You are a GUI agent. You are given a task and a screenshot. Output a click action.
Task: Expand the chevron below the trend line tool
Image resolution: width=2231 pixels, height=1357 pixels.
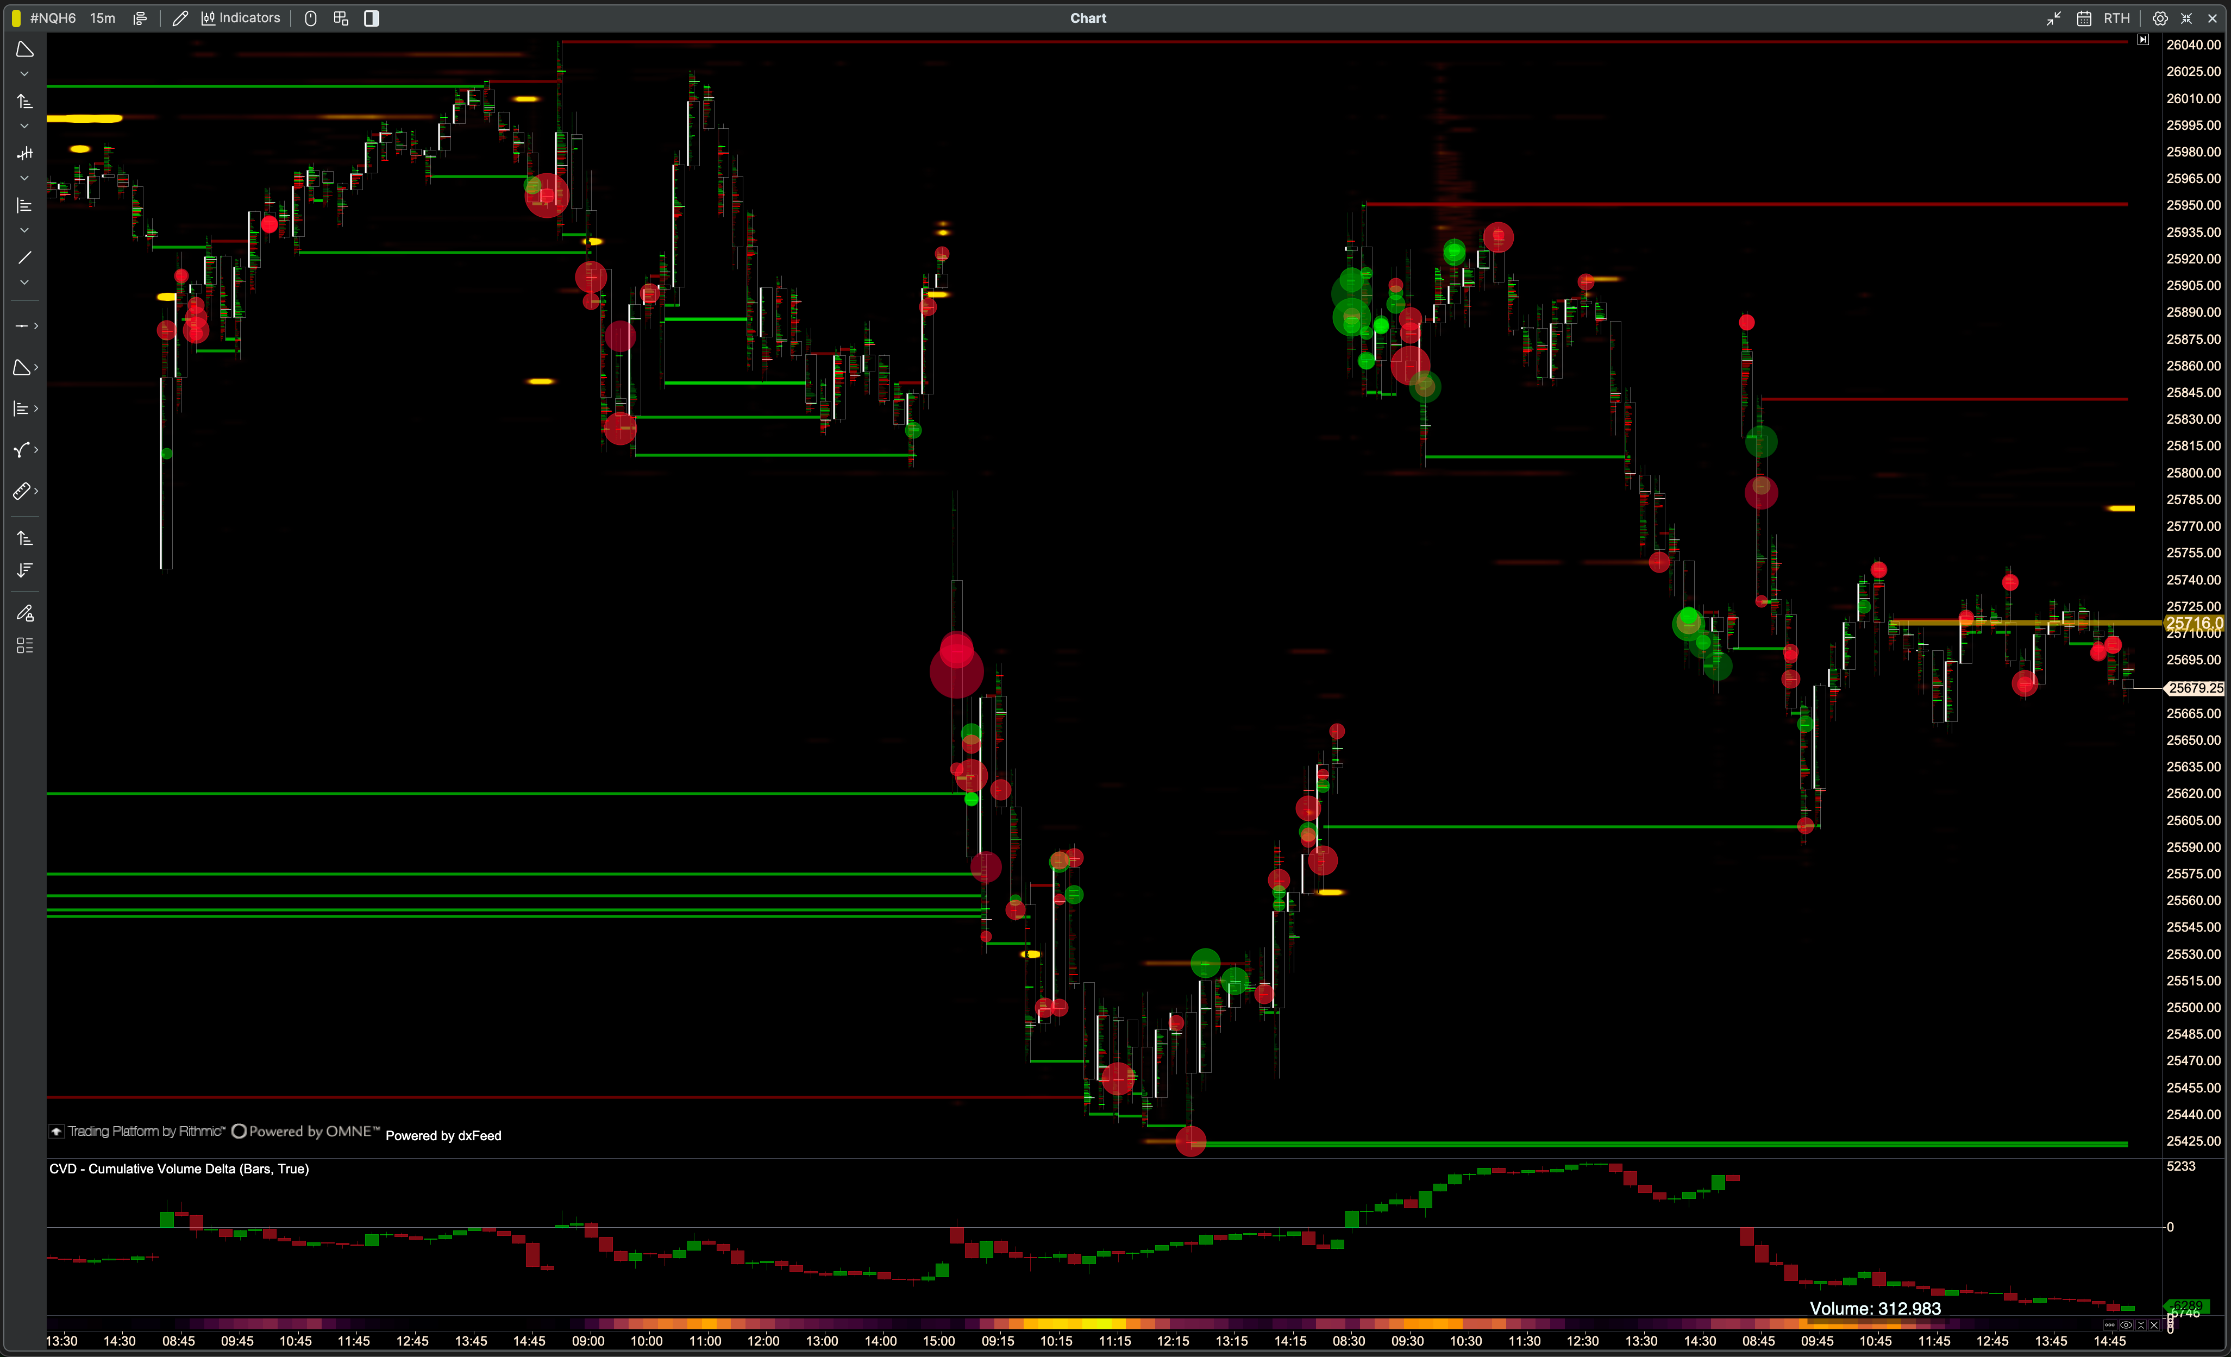click(24, 282)
